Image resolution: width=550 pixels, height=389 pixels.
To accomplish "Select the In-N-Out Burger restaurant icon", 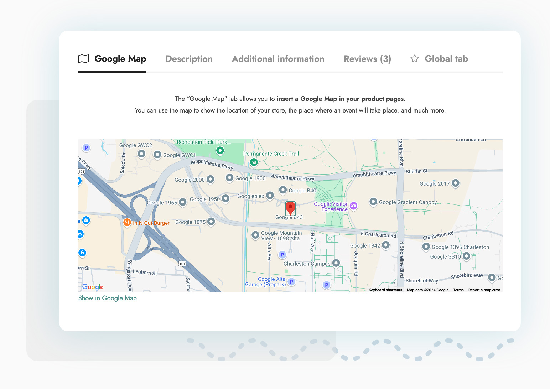I will coord(127,222).
